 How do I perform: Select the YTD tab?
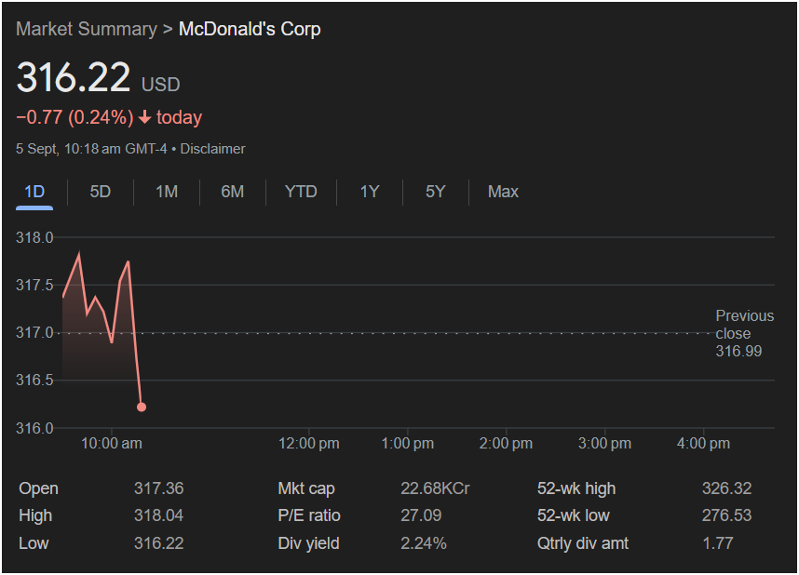pos(301,192)
